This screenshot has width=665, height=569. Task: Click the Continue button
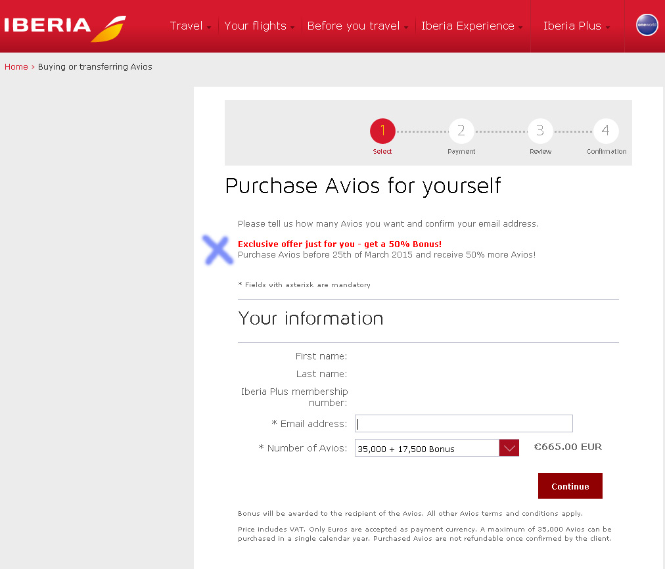pos(569,486)
